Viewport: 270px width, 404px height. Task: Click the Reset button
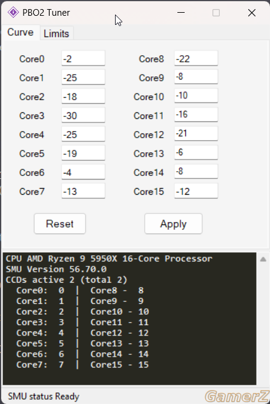tap(60, 224)
